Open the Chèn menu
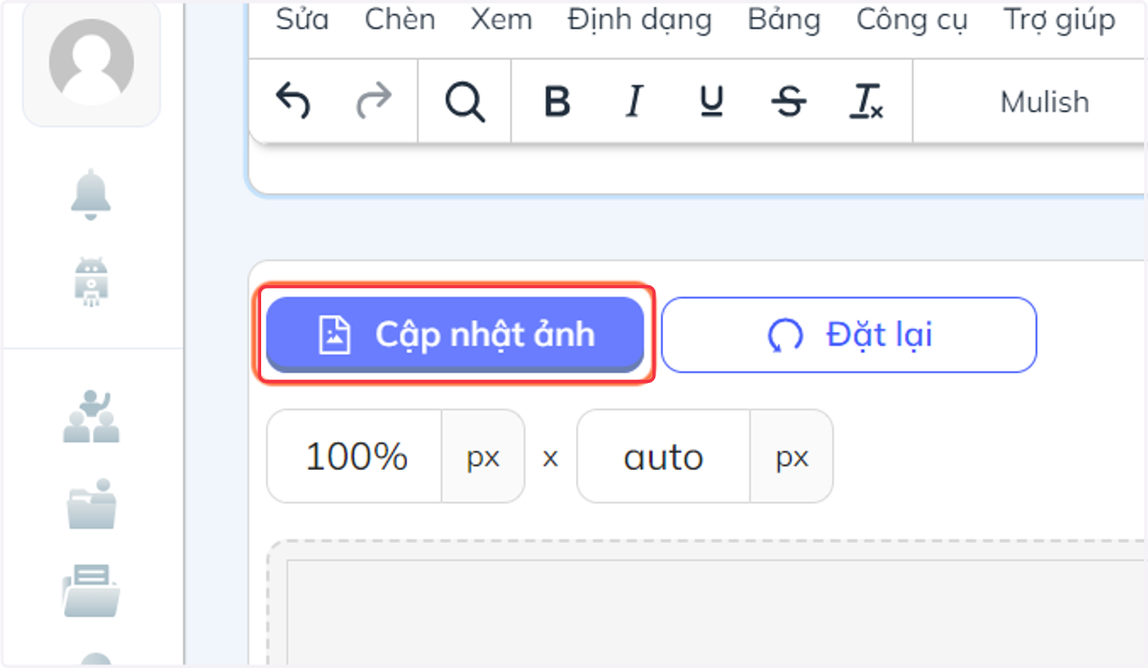 (400, 19)
